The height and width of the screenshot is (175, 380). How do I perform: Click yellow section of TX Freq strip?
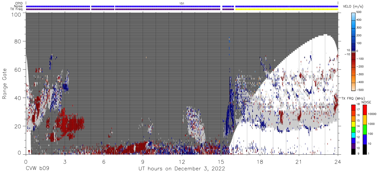click(286, 9)
